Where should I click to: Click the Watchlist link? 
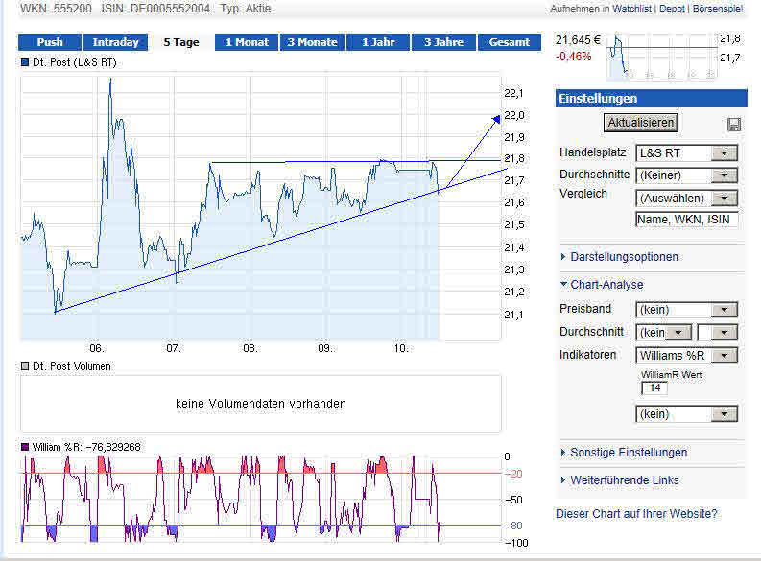tap(631, 9)
